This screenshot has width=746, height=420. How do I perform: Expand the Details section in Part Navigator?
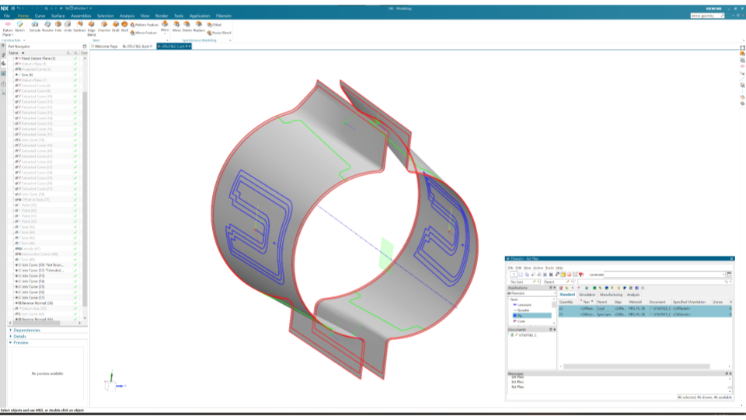(x=20, y=336)
